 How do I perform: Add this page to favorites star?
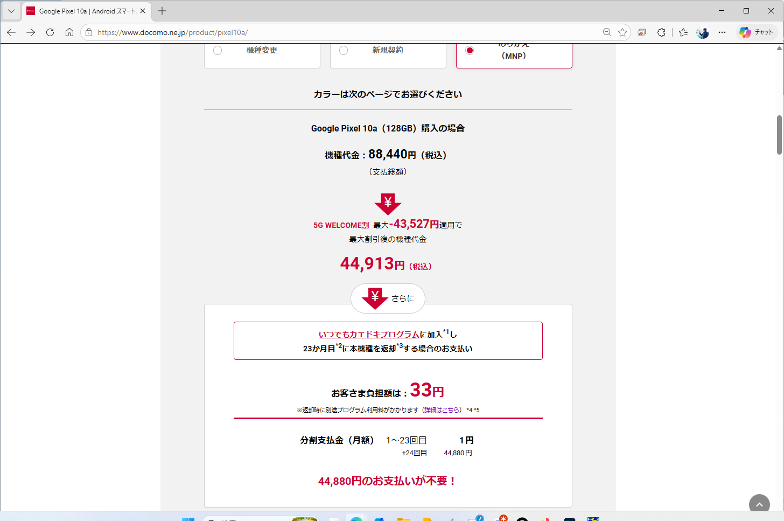622,32
